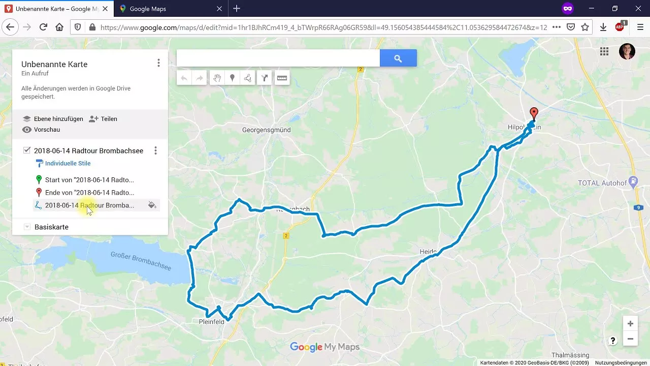Open the Individuelle Stile link
Image resolution: width=650 pixels, height=366 pixels.
point(68,163)
